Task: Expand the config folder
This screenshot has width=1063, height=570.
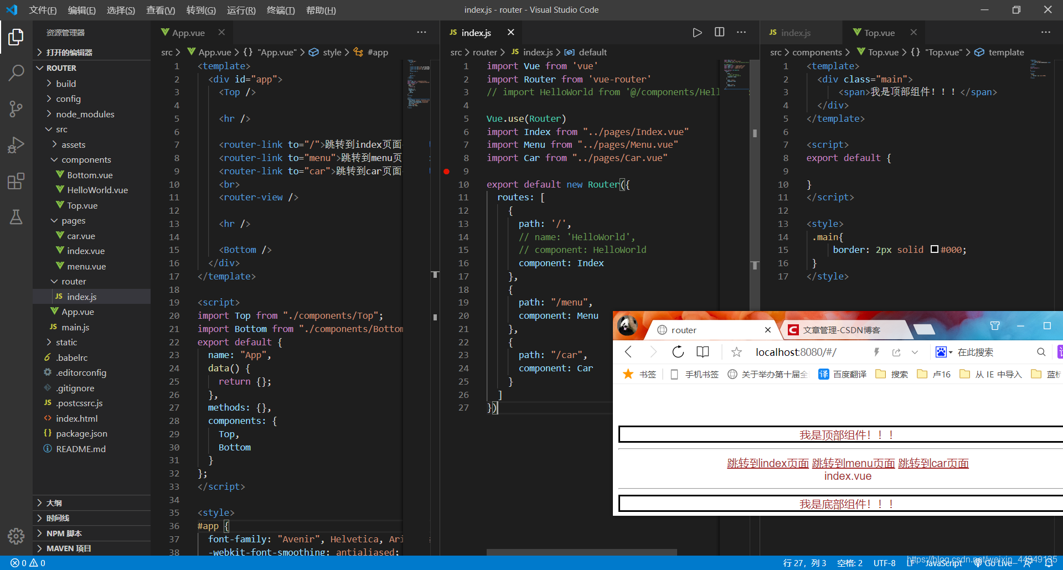Action: click(x=92, y=99)
